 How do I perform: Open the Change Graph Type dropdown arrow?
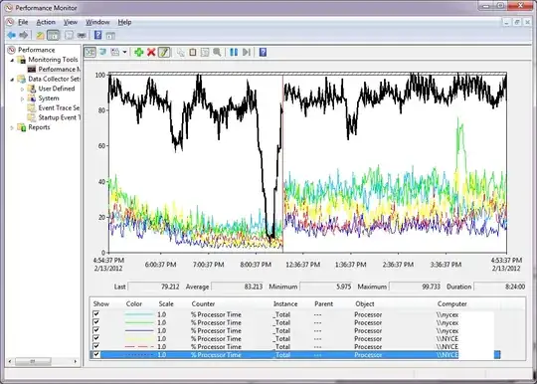[x=124, y=52]
